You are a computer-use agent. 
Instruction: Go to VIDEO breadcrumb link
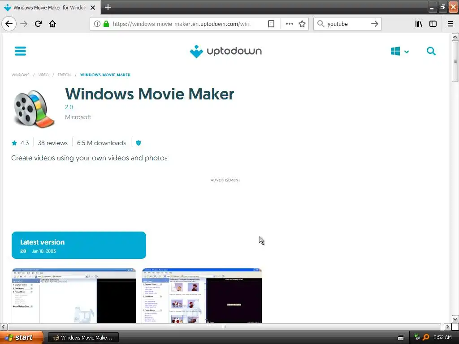[x=43, y=75]
